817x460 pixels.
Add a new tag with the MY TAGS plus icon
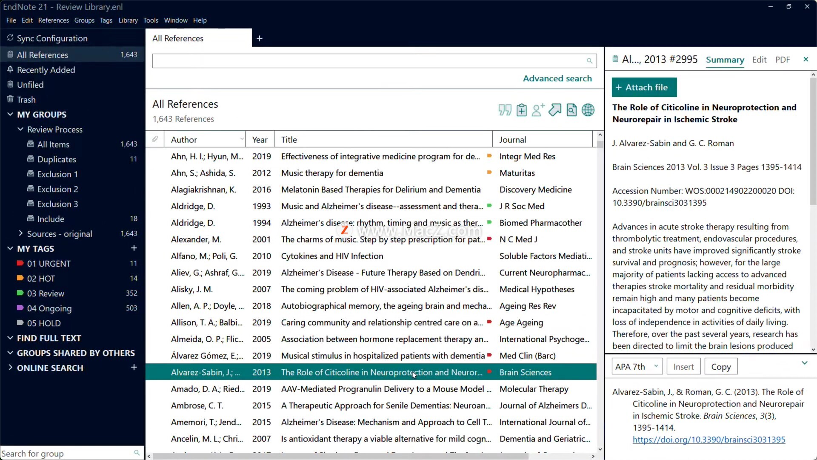pos(134,248)
